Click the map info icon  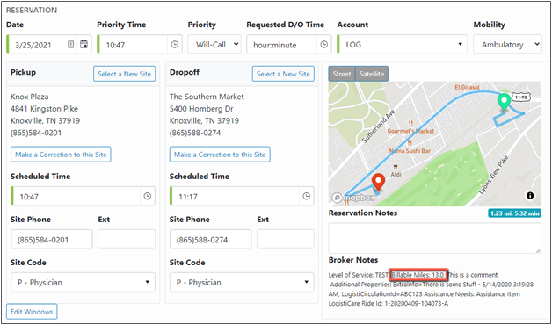coord(530,196)
